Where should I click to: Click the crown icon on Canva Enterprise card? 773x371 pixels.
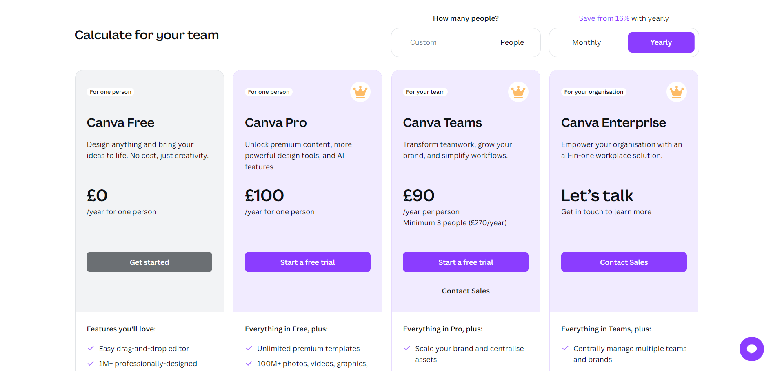tap(676, 92)
